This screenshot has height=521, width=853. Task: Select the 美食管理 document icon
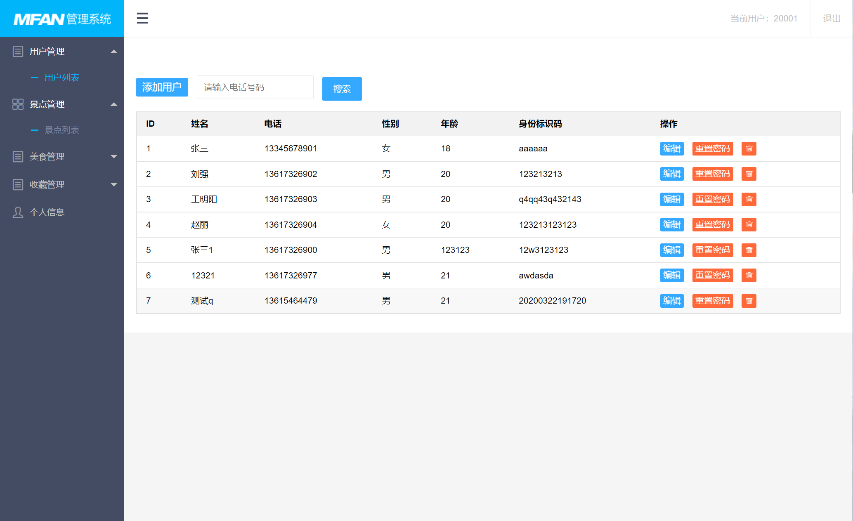18,156
